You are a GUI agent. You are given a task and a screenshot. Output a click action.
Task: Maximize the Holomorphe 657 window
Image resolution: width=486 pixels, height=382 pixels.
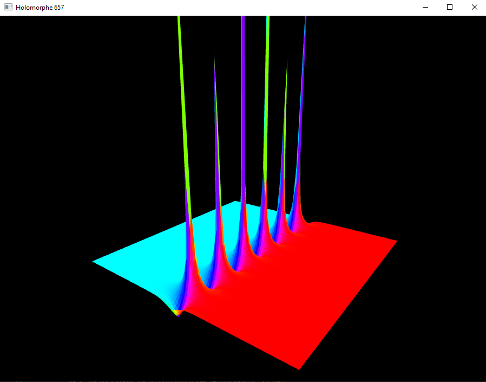[x=450, y=7]
